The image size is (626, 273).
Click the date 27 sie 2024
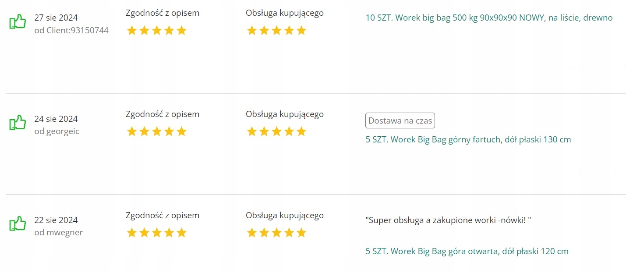click(x=56, y=18)
